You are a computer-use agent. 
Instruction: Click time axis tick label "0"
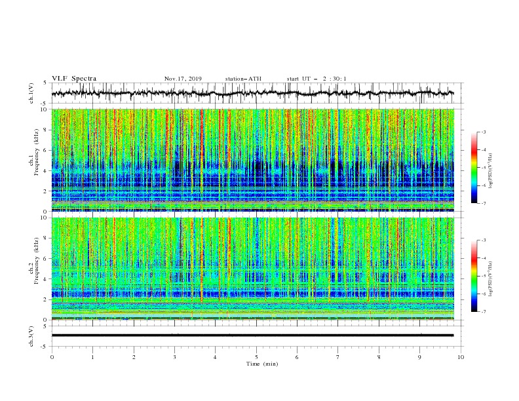(x=52, y=357)
